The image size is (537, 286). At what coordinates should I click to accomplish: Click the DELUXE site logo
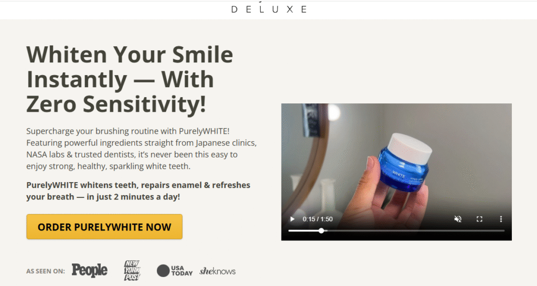(269, 9)
